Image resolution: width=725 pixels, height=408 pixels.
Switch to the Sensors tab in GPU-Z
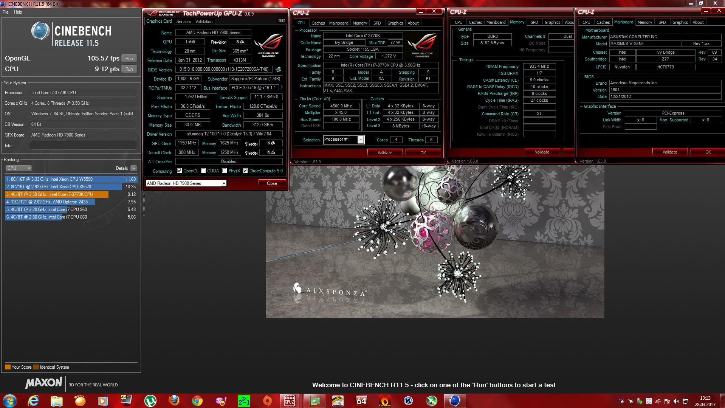[183, 22]
